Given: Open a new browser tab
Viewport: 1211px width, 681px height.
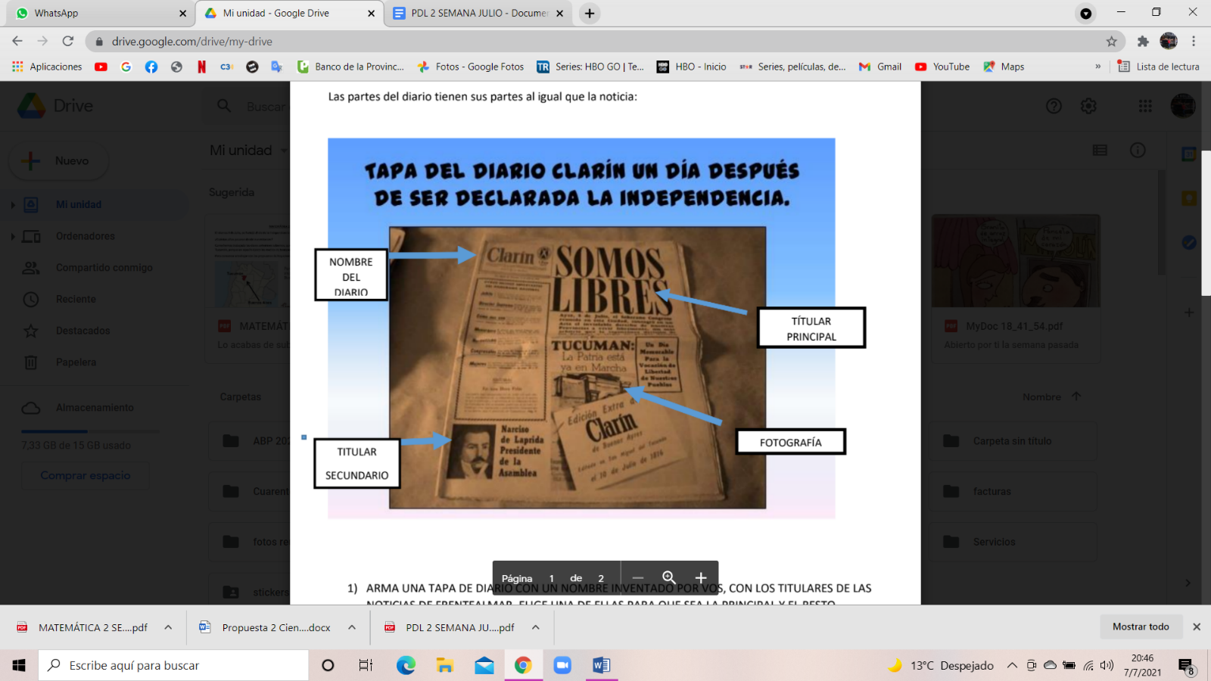Looking at the screenshot, I should (x=590, y=13).
